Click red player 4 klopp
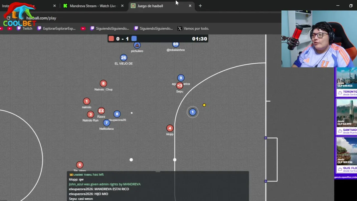 pyautogui.click(x=170, y=128)
